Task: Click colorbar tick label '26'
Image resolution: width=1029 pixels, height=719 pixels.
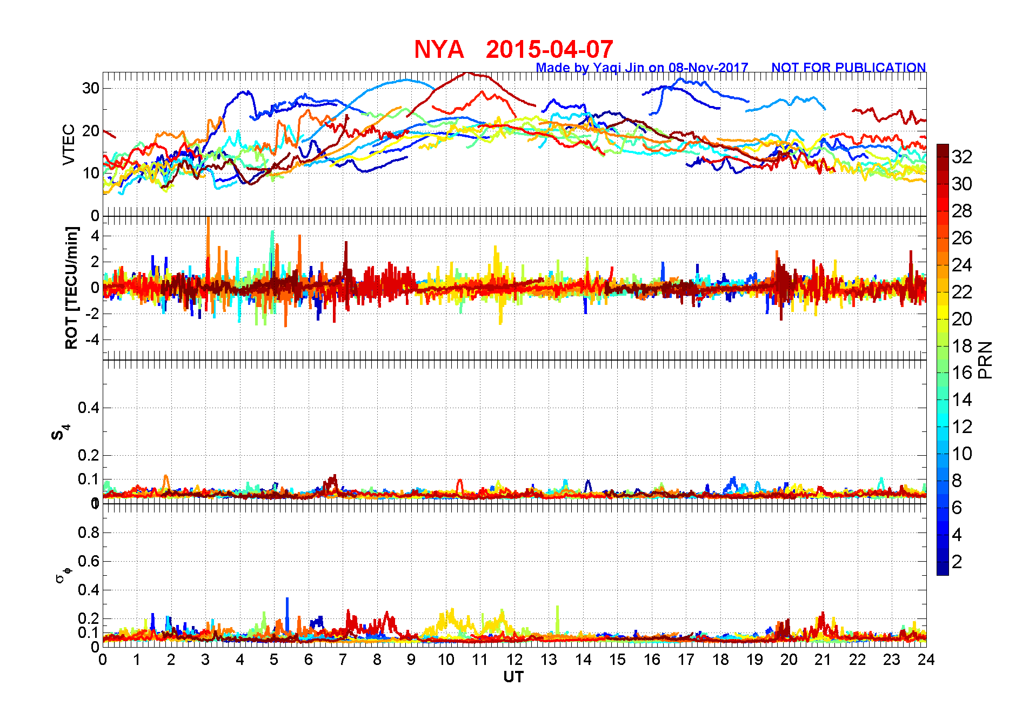Action: (962, 238)
